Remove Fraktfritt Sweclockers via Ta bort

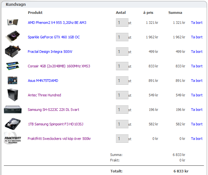[197, 139]
